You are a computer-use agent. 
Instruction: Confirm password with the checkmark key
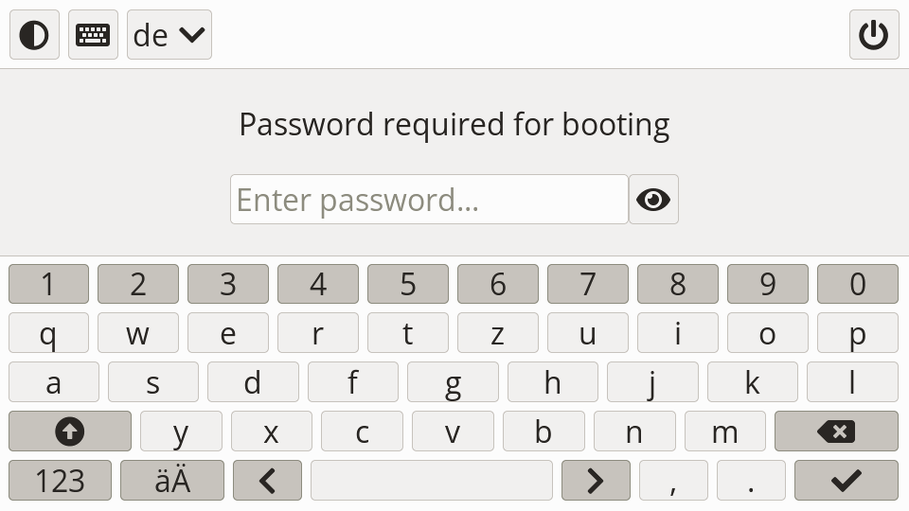pos(846,481)
